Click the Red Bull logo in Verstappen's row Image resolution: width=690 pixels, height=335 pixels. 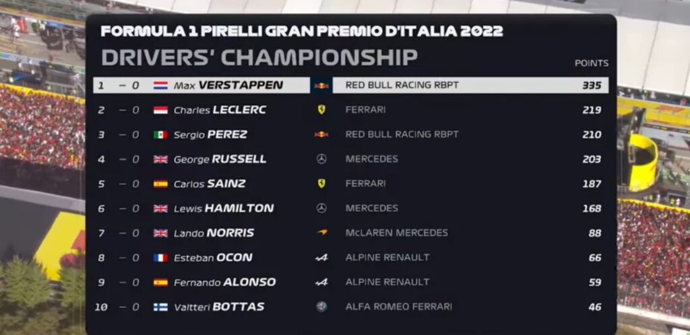[x=321, y=85]
